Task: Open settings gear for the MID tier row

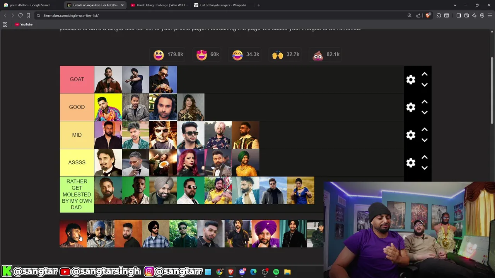Action: [411, 135]
